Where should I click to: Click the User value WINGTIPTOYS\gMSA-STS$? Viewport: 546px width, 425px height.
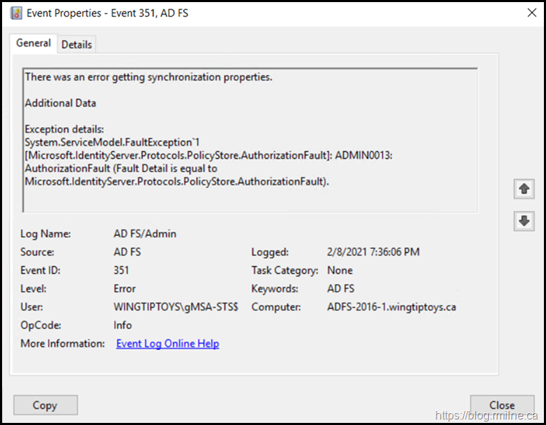pyautogui.click(x=176, y=307)
